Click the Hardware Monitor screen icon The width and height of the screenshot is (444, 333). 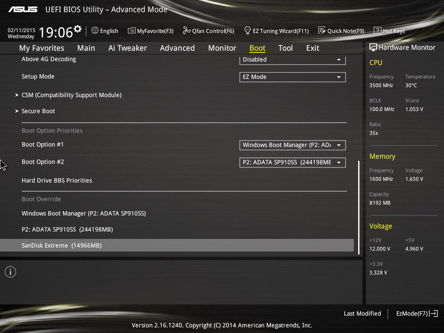coord(373,47)
